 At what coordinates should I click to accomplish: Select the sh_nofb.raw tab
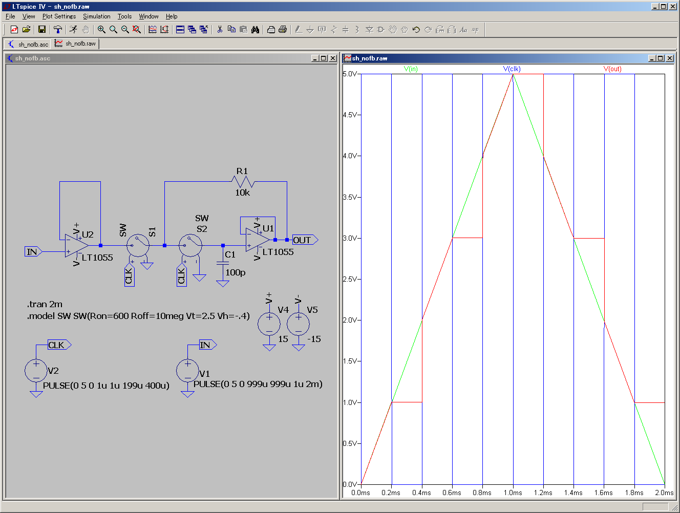pyautogui.click(x=76, y=44)
